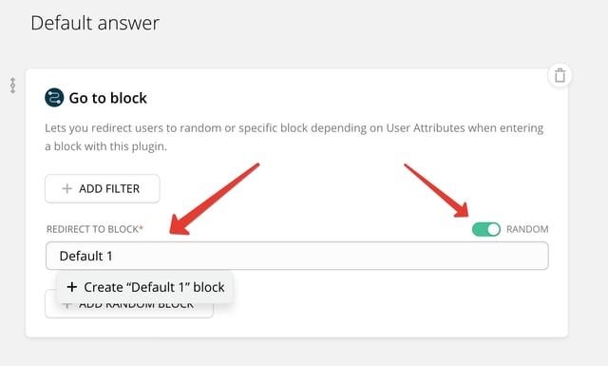Click the white knob of the Random switch
The image size is (608, 366).
[x=493, y=229]
